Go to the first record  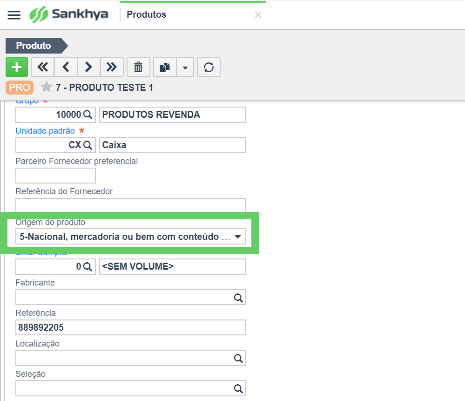click(x=43, y=68)
